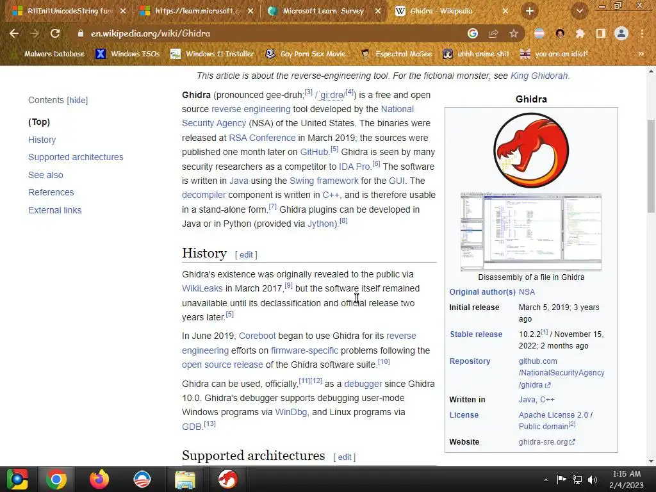Open the Windows ISOs bookmark
The image size is (656, 492).
(128, 54)
